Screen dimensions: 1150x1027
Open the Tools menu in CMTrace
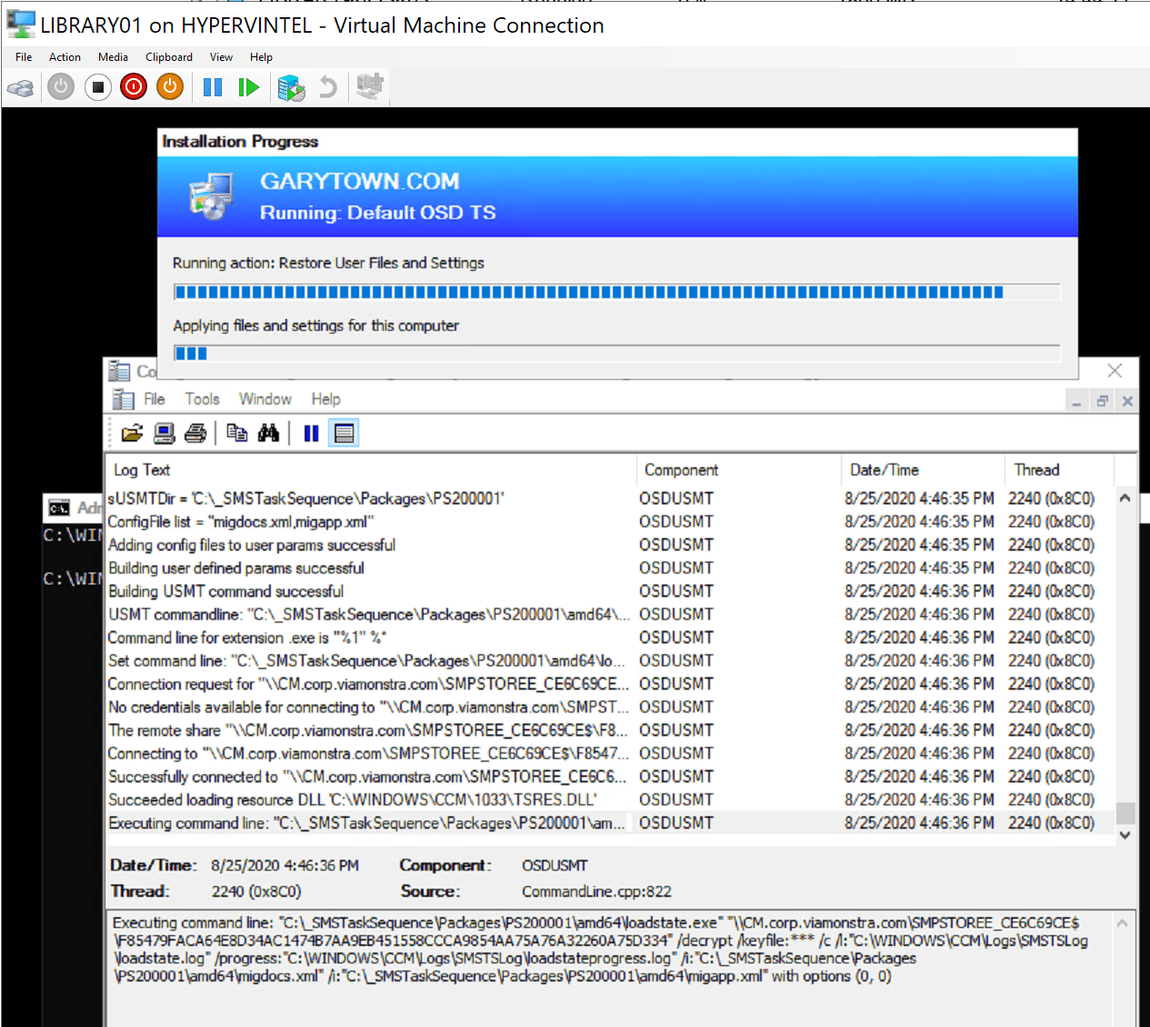(x=202, y=399)
